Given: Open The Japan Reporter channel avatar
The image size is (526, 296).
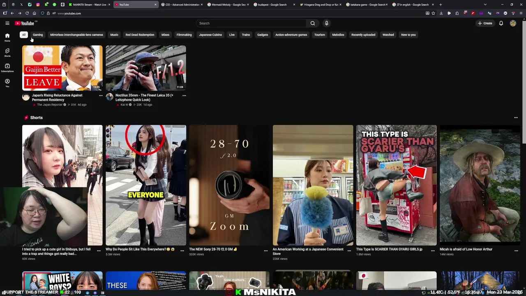Looking at the screenshot, I should coord(26,97).
